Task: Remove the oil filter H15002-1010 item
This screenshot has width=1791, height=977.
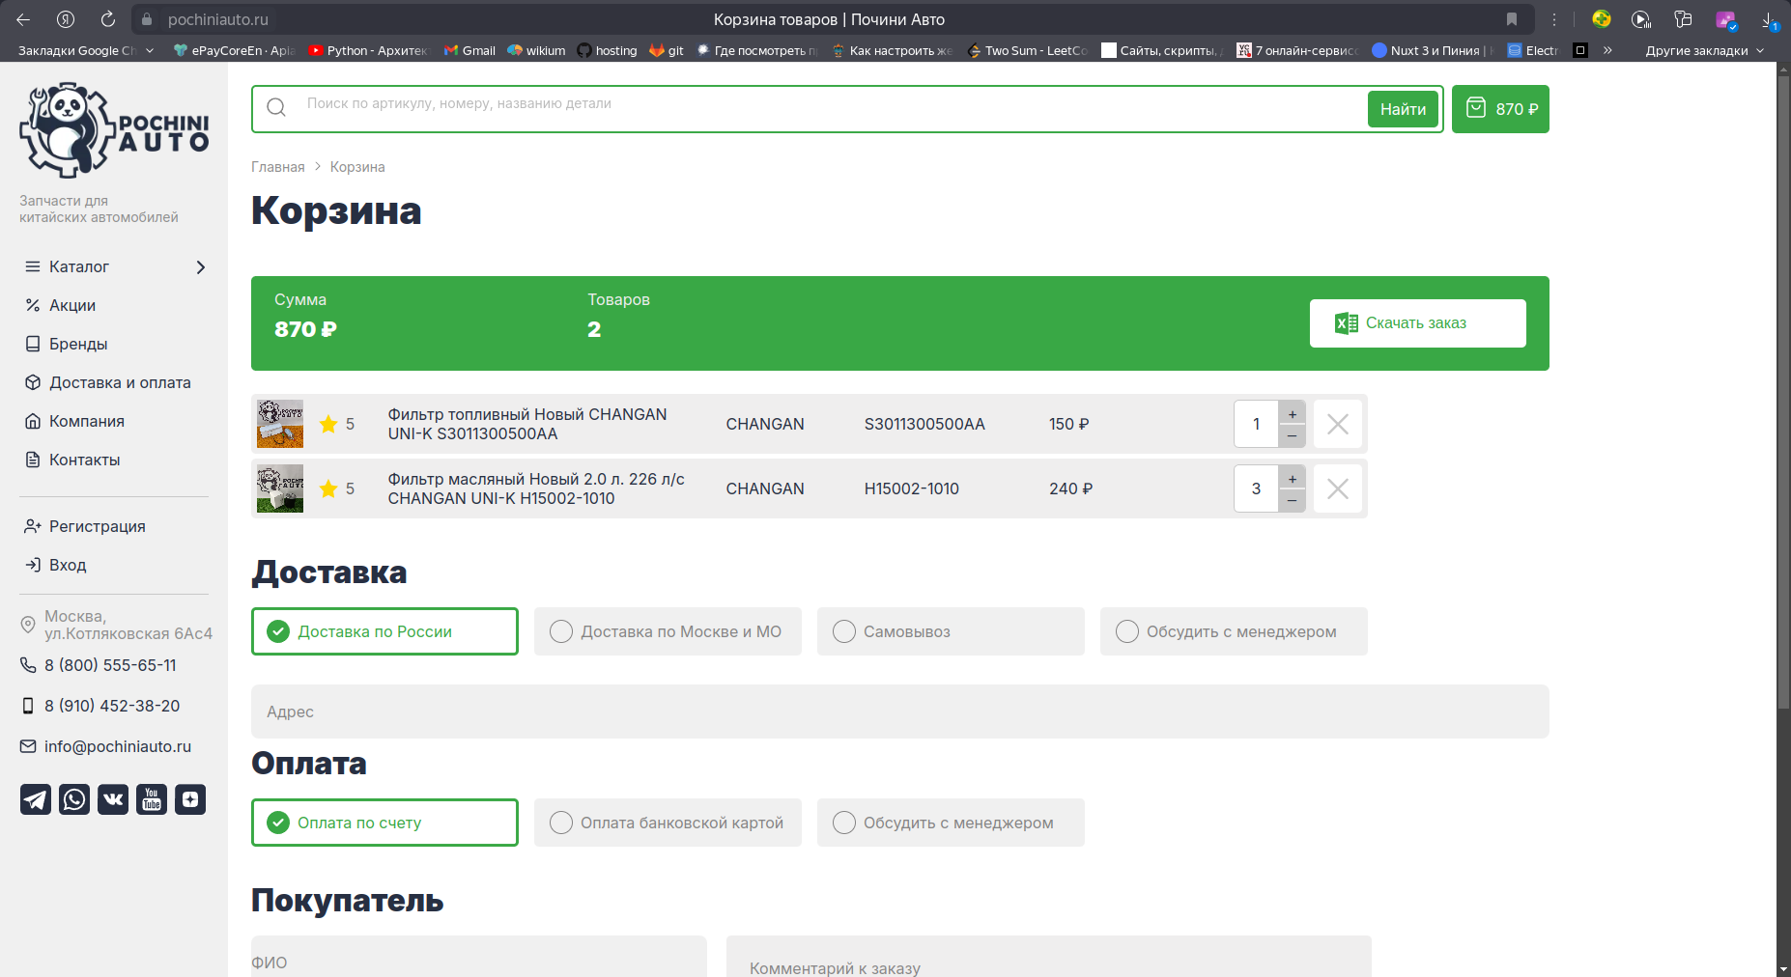Action: pos(1338,488)
